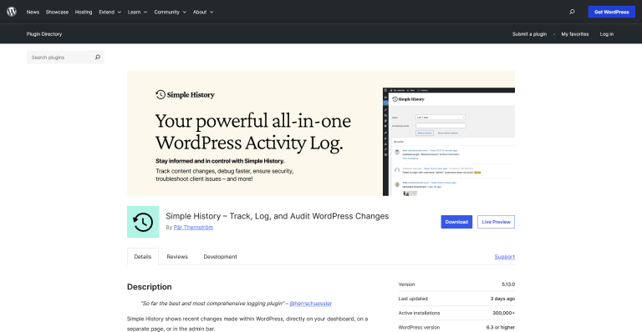Screen dimensions: 642x332
Task: Click the 300,000+ active installations value
Action: point(503,313)
